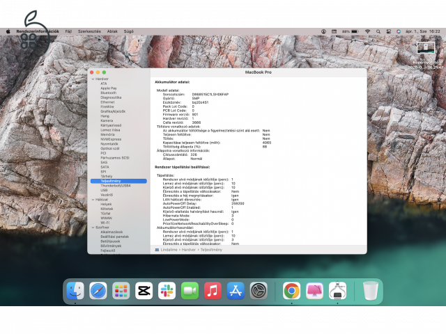The width and height of the screenshot is (446, 334).
Task: Select Kártyaolvasó in the sidebar
Action: pos(111,125)
